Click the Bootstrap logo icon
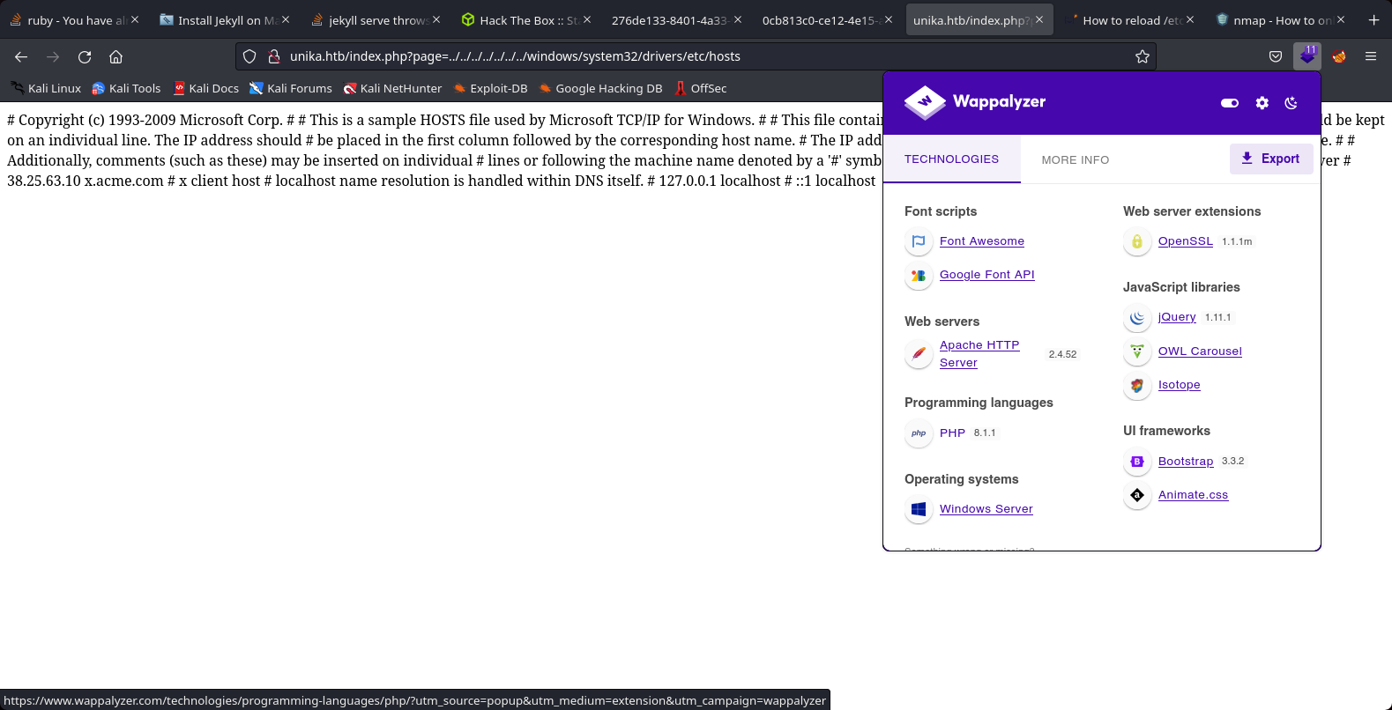The image size is (1392, 710). pos(1137,462)
